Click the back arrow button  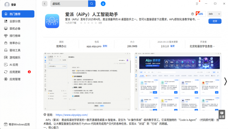coord(45,4)
